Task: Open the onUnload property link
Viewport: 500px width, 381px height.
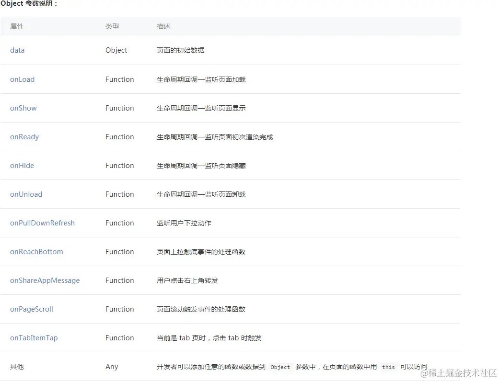Action: [26, 194]
